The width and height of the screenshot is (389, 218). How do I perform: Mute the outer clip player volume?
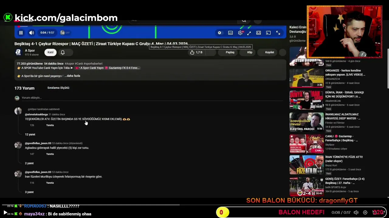(x=356, y=213)
